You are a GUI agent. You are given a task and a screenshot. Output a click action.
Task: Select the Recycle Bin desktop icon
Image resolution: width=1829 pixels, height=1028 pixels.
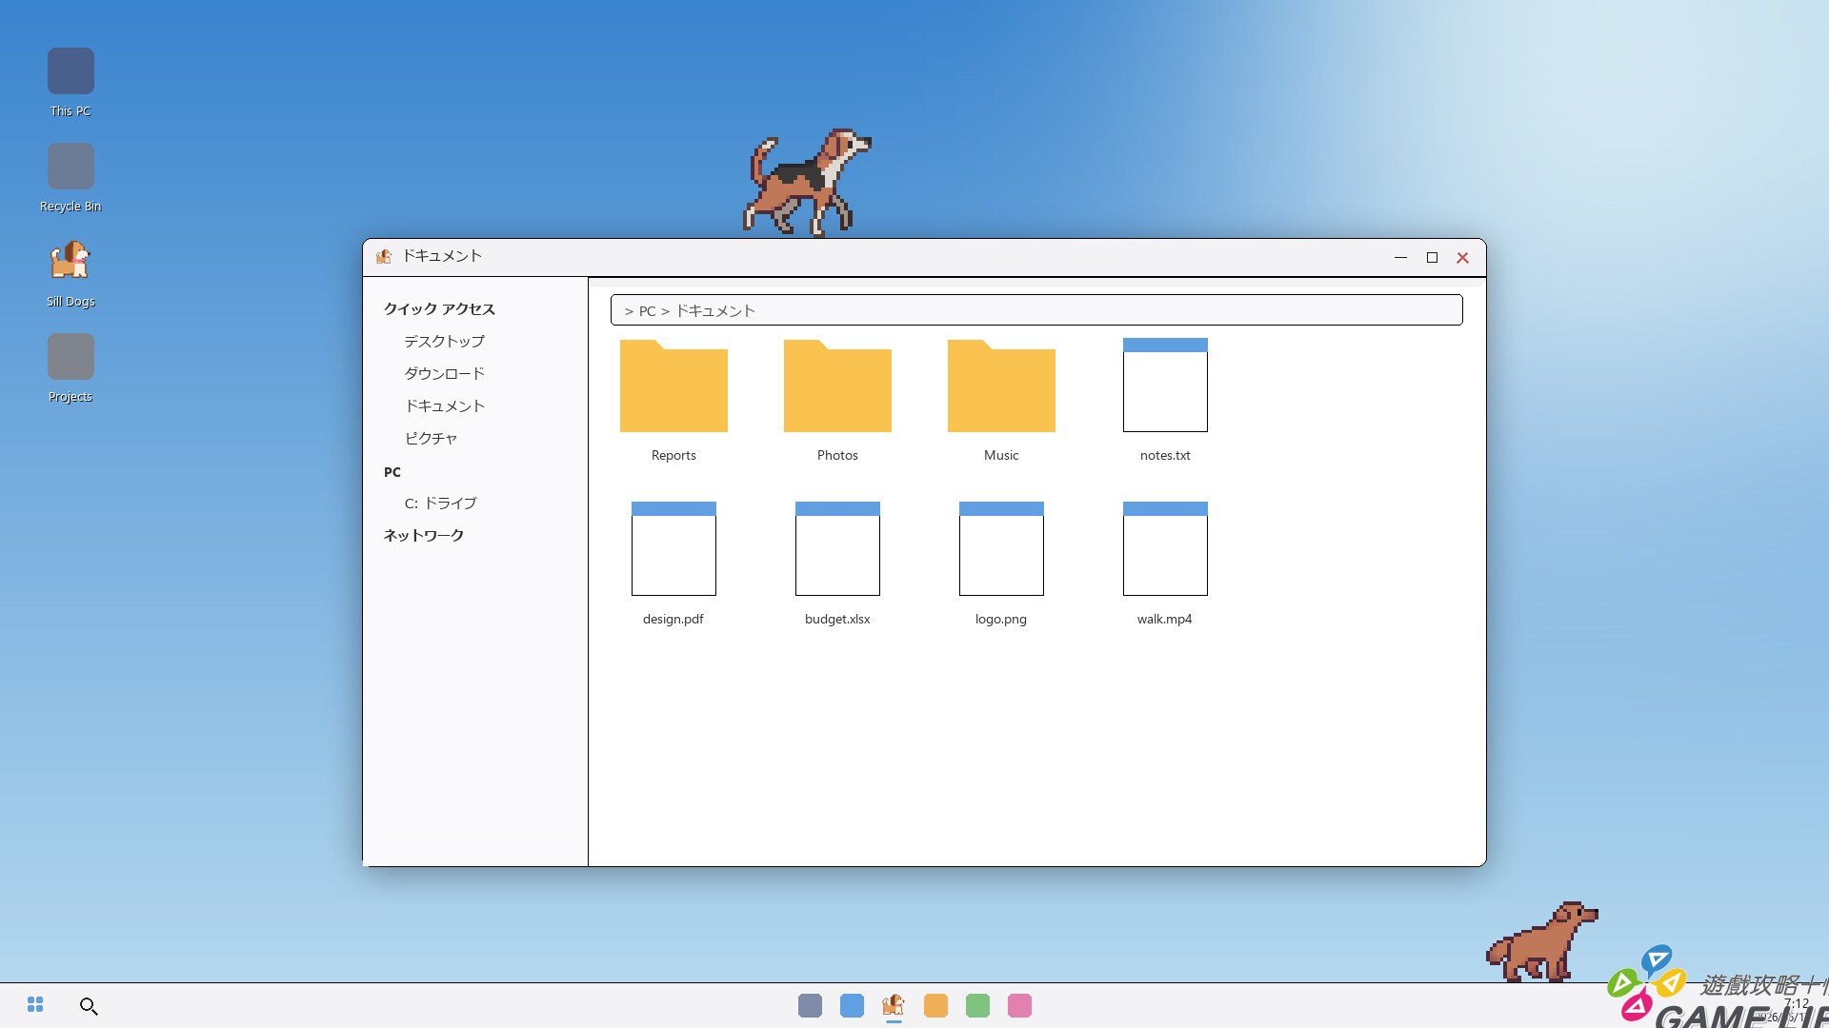(x=70, y=167)
